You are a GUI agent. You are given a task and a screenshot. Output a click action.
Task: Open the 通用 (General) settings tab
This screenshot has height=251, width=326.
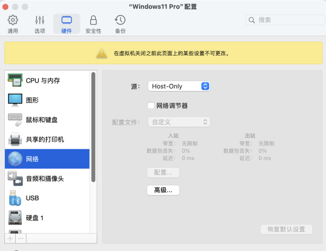(12, 24)
